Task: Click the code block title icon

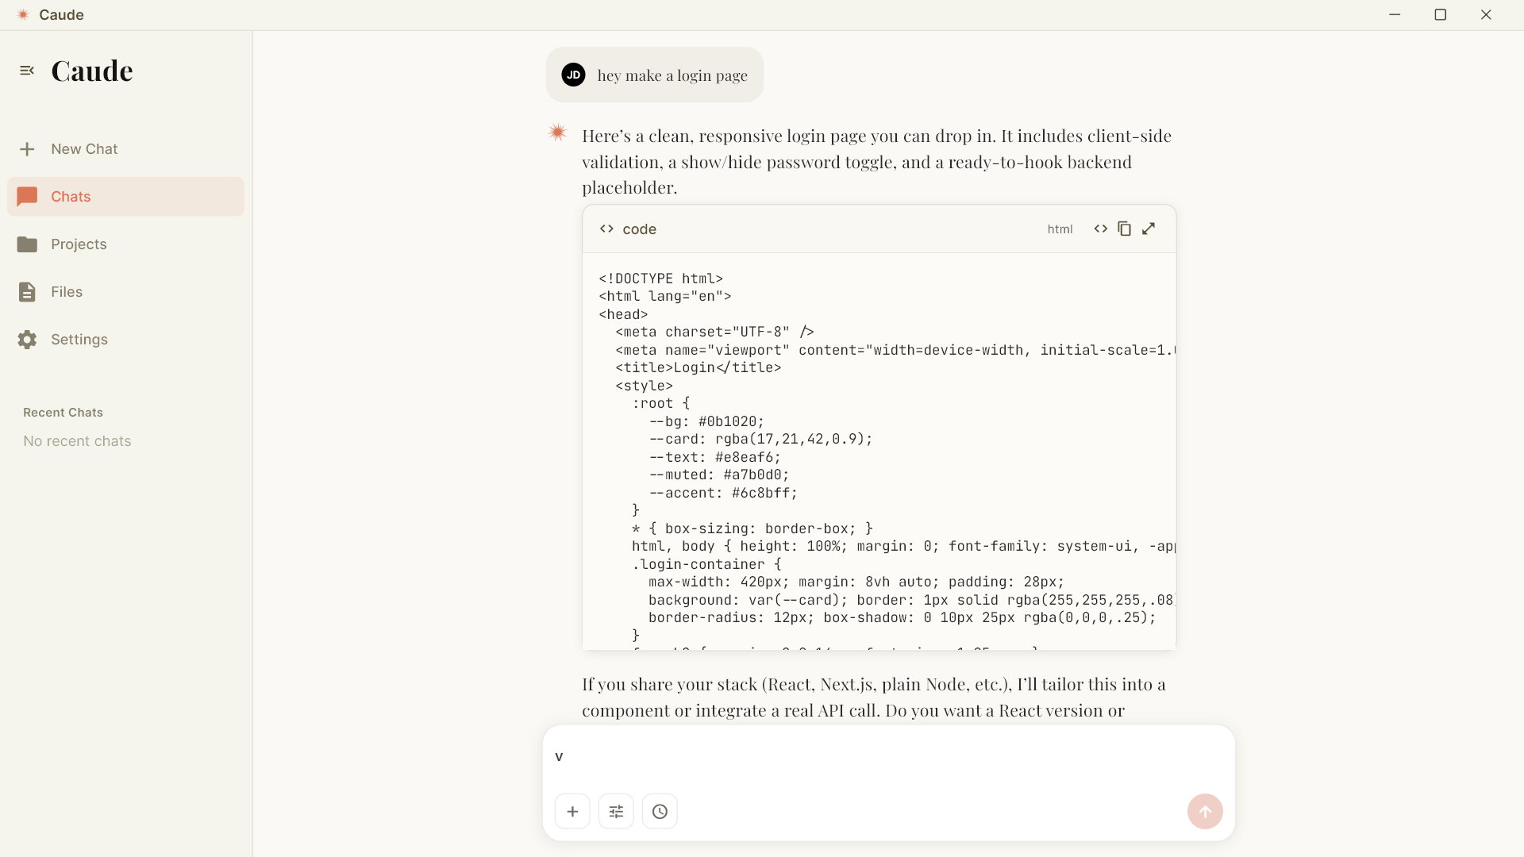Action: [606, 229]
